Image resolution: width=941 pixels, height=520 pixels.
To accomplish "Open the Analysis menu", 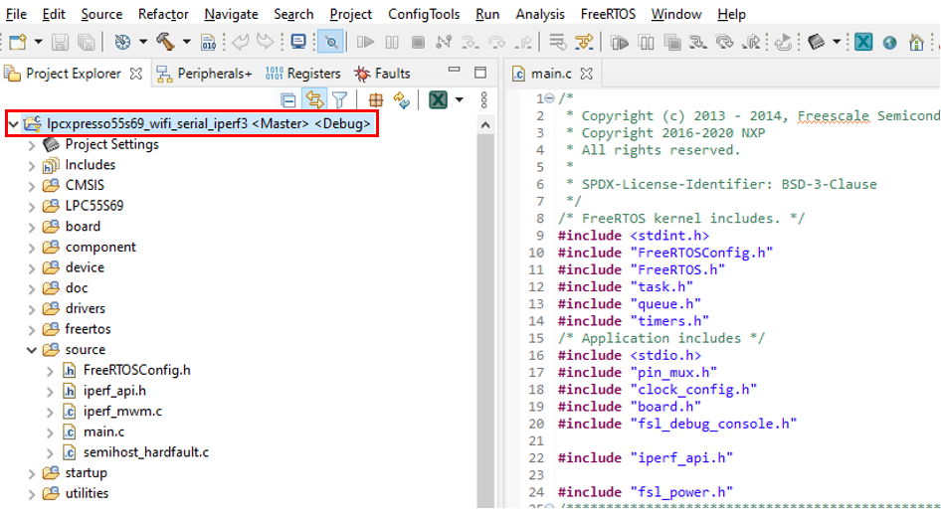I will pos(540,14).
